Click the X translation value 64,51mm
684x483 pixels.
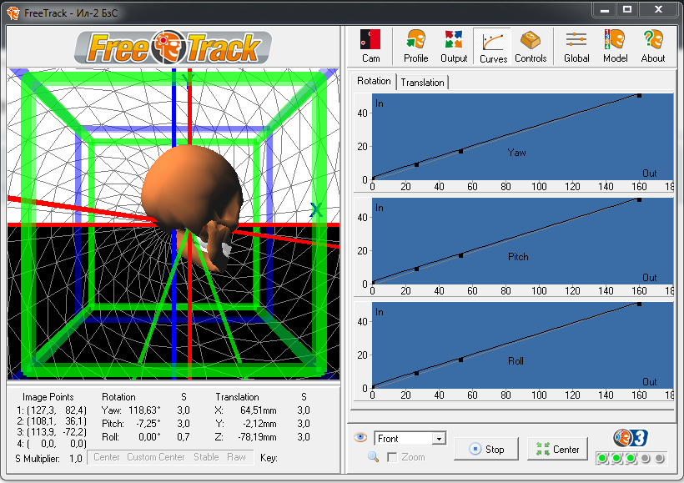click(x=259, y=410)
